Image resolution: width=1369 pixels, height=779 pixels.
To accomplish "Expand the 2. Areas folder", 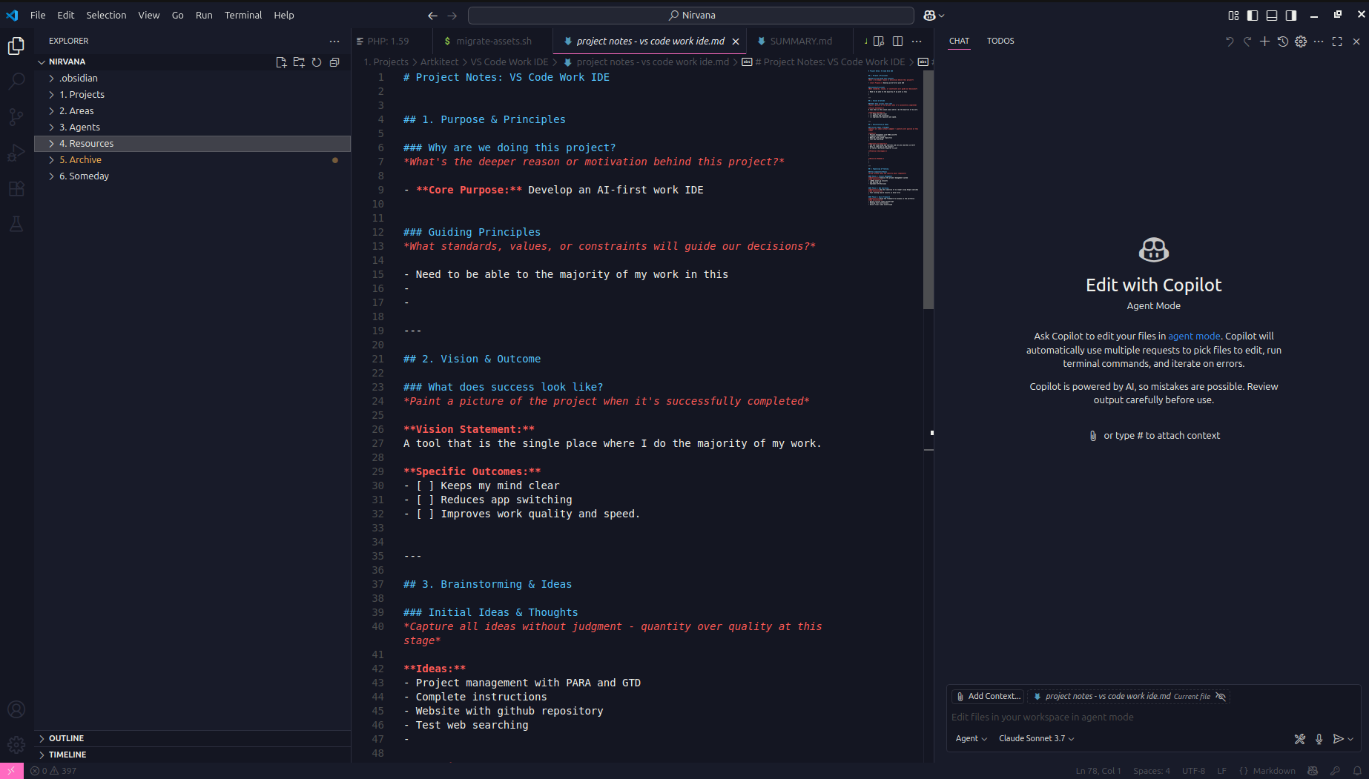I will (x=192, y=110).
